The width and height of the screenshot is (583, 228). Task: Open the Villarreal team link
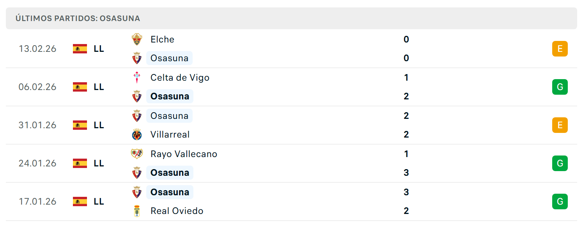[x=170, y=134]
